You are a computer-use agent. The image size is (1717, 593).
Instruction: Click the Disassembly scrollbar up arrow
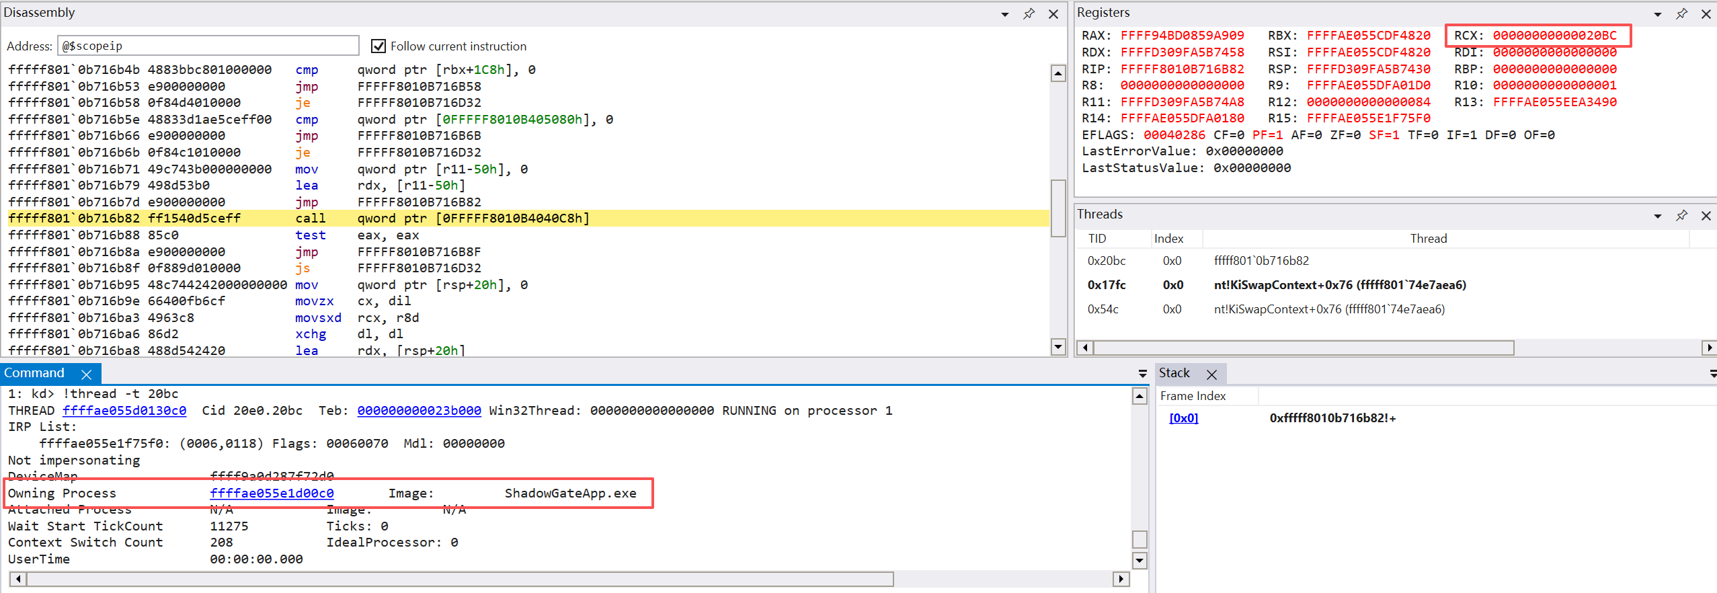click(1058, 73)
